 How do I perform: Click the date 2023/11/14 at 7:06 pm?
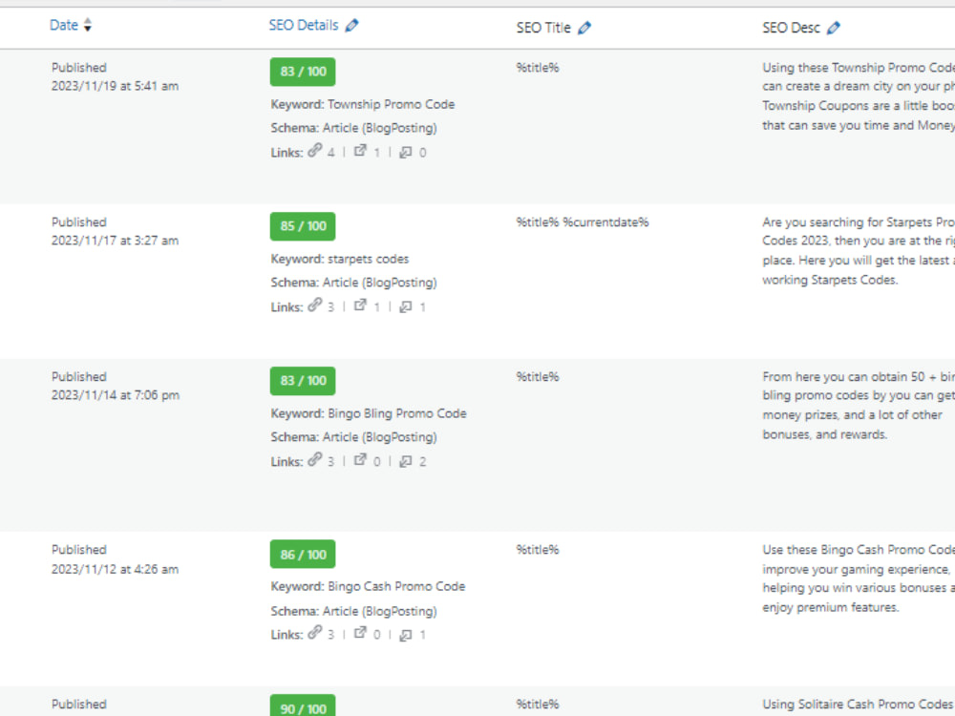[116, 395]
